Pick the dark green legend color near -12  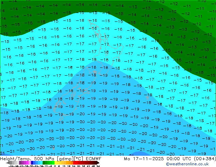tap(44, 163)
